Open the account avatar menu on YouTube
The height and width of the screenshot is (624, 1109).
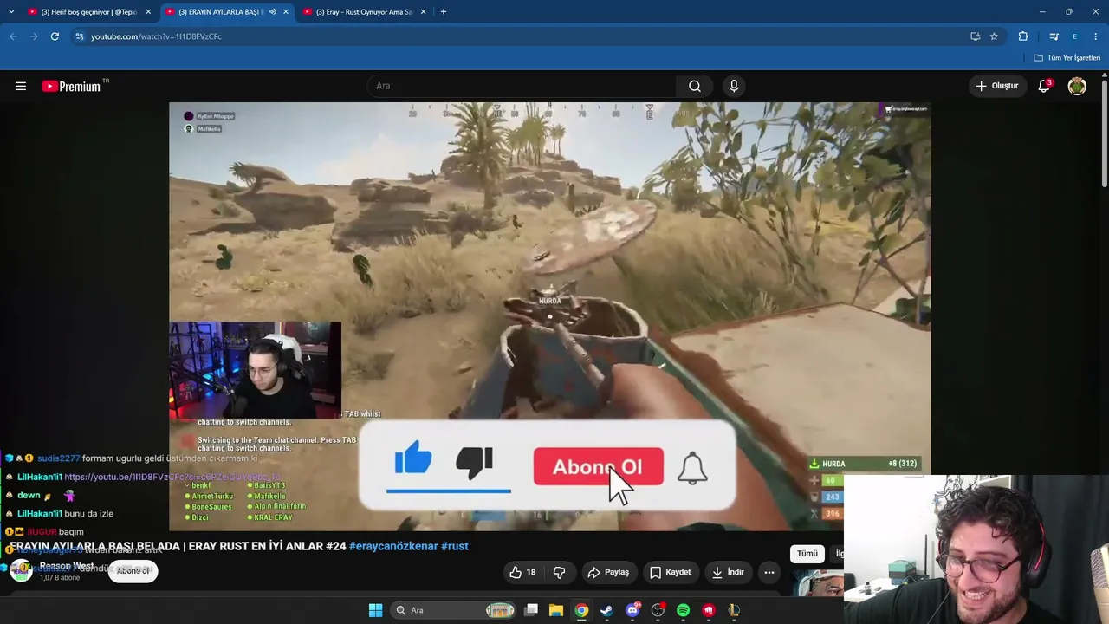coord(1077,86)
